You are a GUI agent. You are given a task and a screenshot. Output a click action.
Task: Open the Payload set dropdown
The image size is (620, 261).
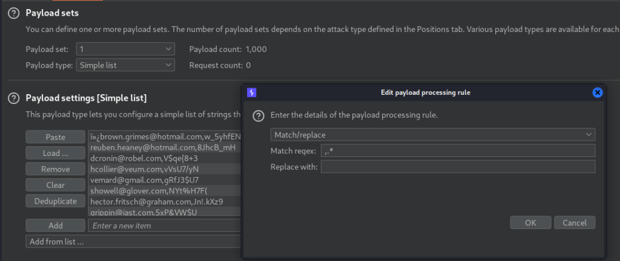pyautogui.click(x=125, y=50)
